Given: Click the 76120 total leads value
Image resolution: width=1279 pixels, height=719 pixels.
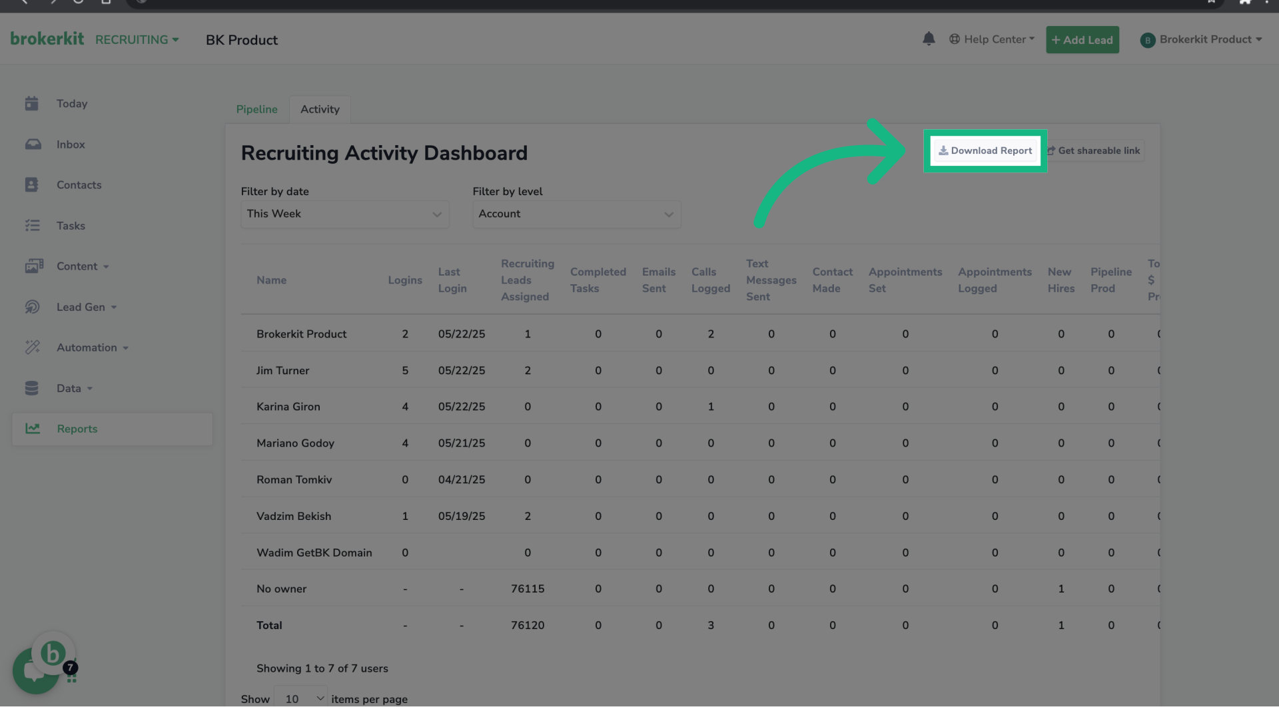Looking at the screenshot, I should click(528, 626).
